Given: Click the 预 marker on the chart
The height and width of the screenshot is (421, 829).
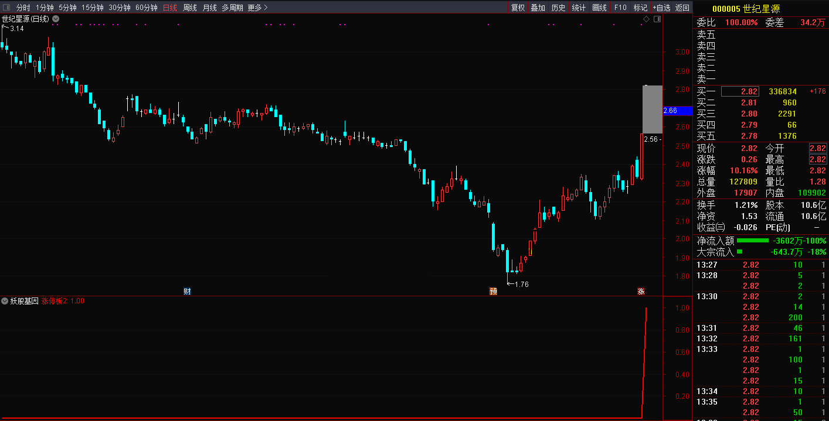Looking at the screenshot, I should tap(493, 291).
